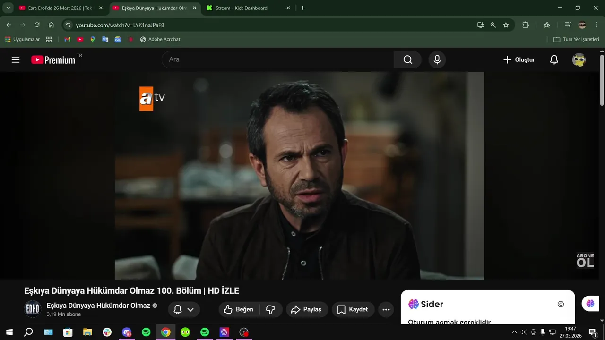The width and height of the screenshot is (605, 340).
Task: Open YouTube notifications bell in header
Action: point(554,59)
